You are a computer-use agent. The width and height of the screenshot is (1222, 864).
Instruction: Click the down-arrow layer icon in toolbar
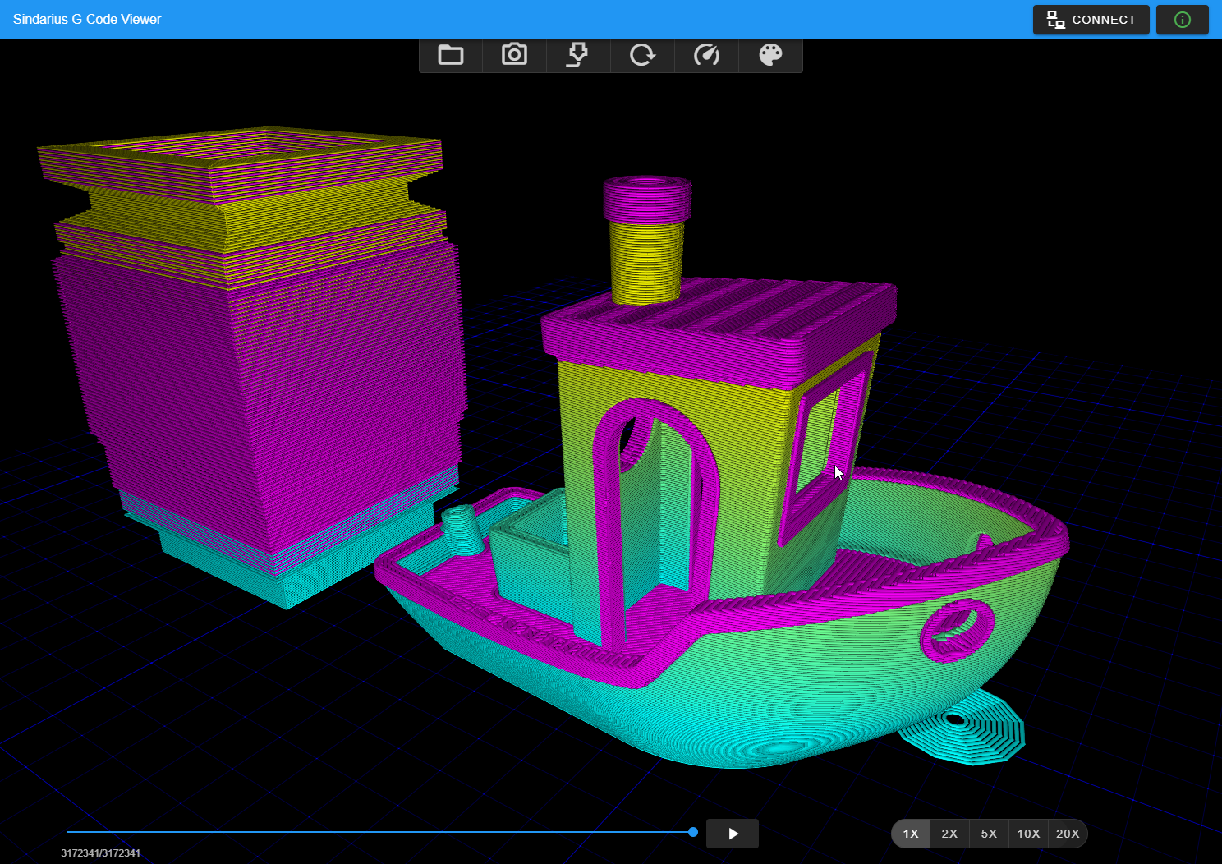(578, 55)
